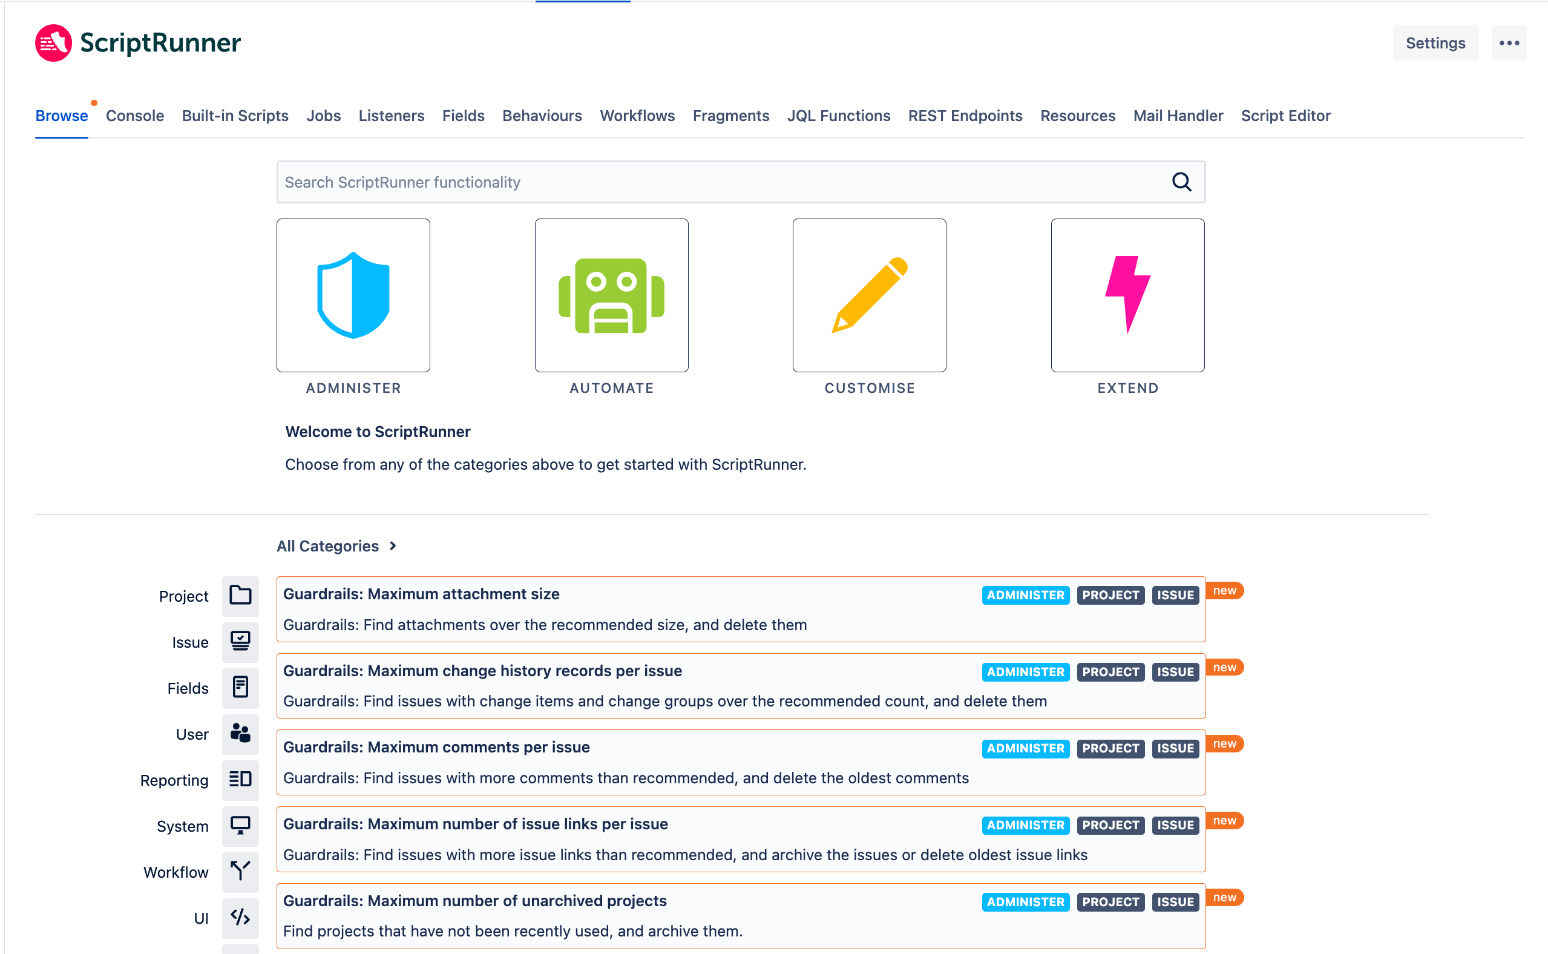1548x954 pixels.
Task: Open the Fragments tab
Action: click(x=731, y=116)
